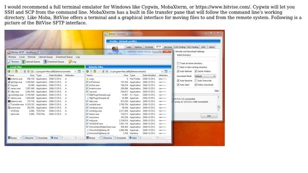308x173 pixels.
Task: Click the Initial Directory input field
Action: (x=196, y=59)
